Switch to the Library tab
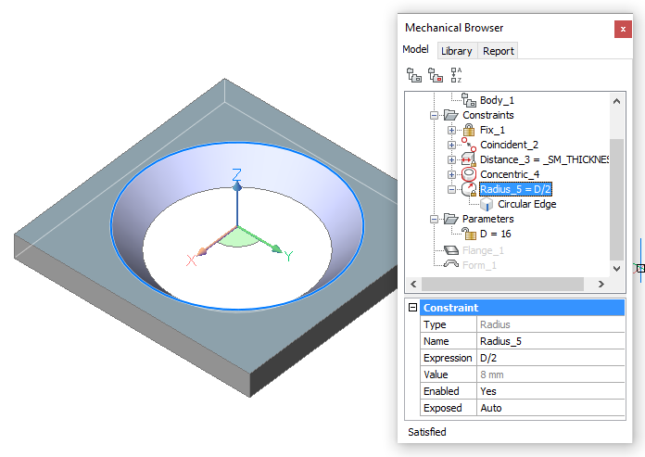This screenshot has width=645, height=457. click(456, 51)
